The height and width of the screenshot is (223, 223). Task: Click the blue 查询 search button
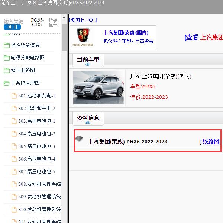point(12,27)
